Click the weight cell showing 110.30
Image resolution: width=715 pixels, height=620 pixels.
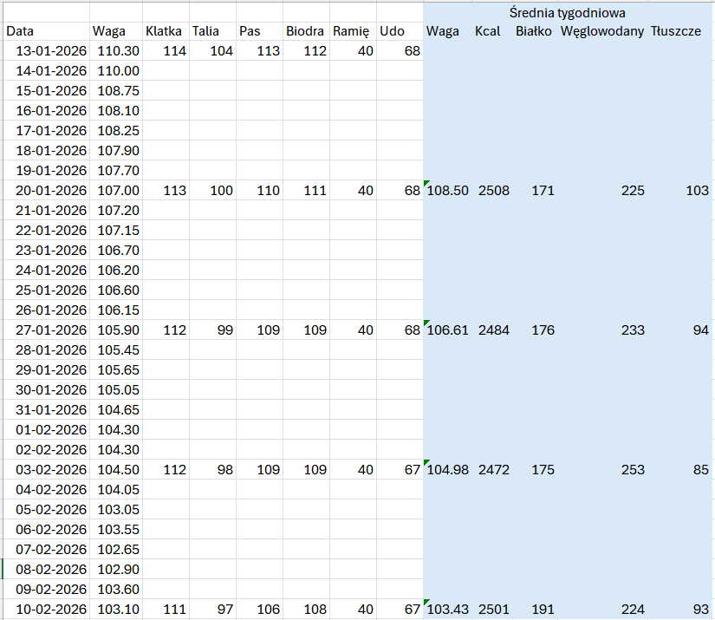pos(117,51)
